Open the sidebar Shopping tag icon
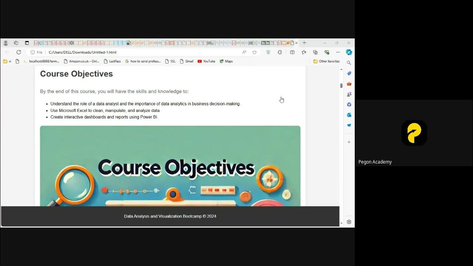 (349, 74)
